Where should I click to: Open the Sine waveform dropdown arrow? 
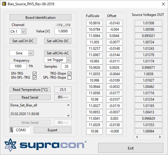click(x=31, y=53)
